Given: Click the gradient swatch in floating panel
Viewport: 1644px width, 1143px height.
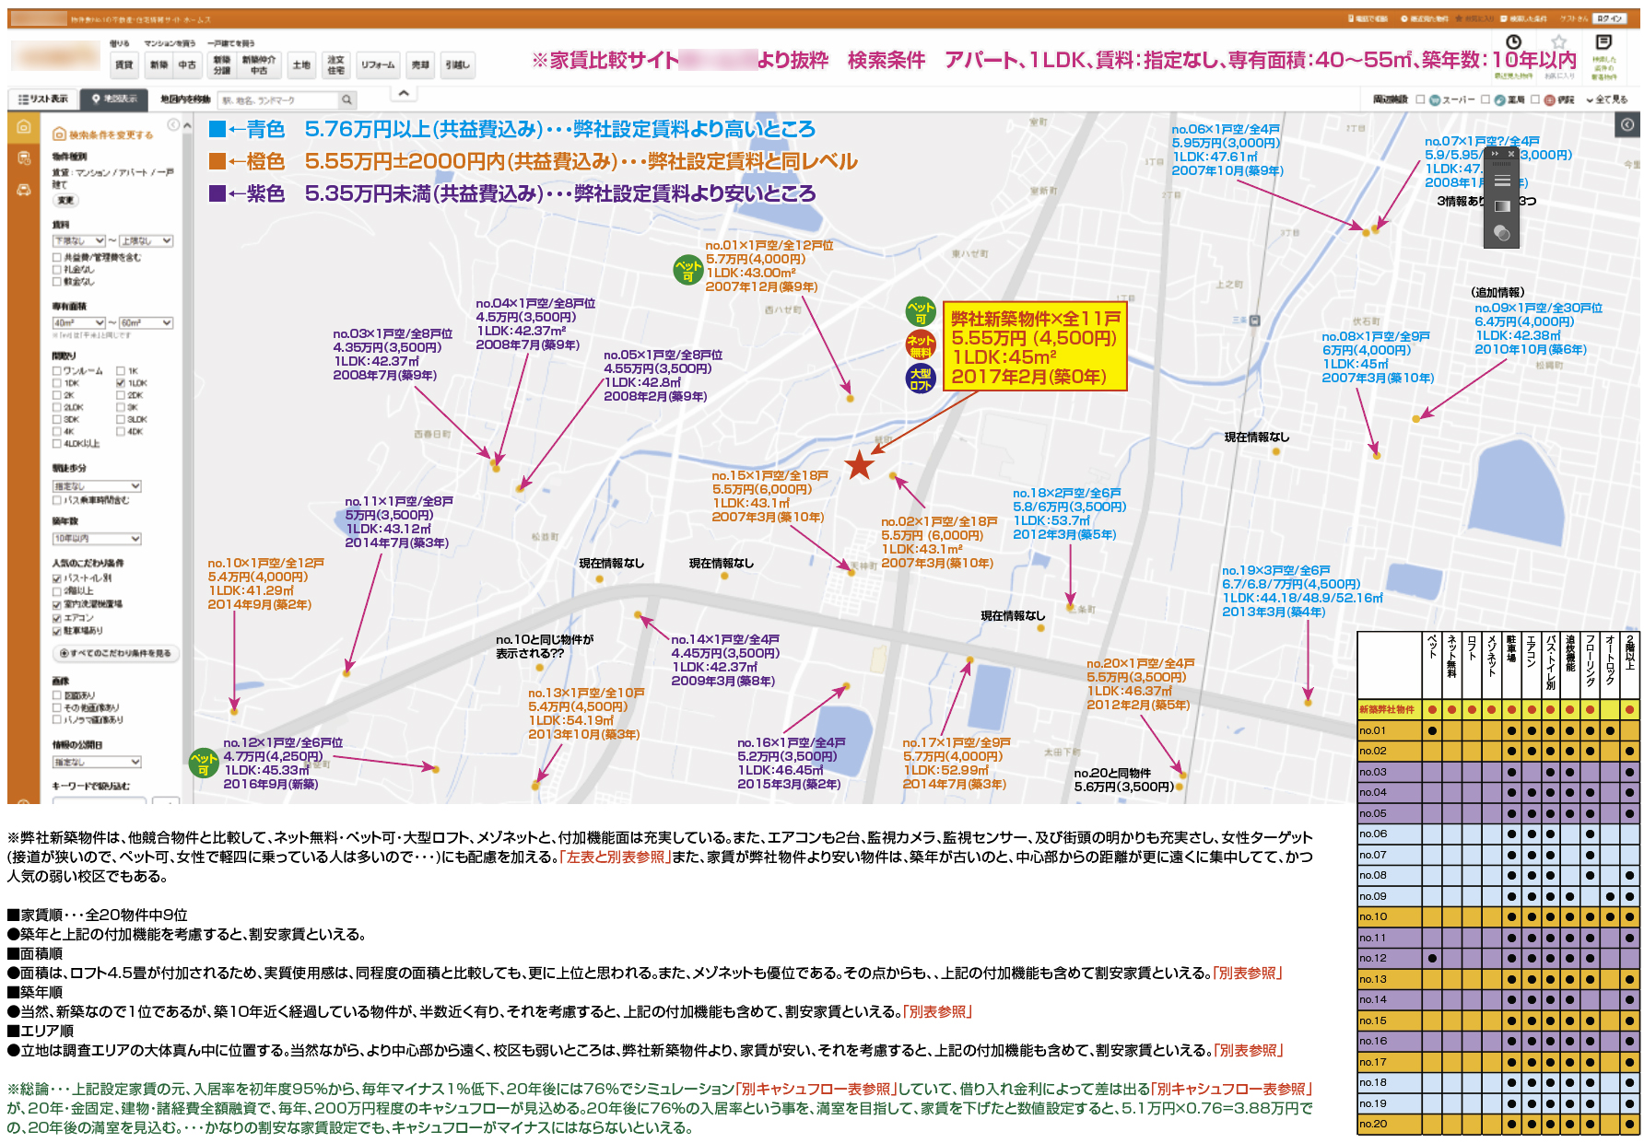Looking at the screenshot, I should (x=1502, y=206).
